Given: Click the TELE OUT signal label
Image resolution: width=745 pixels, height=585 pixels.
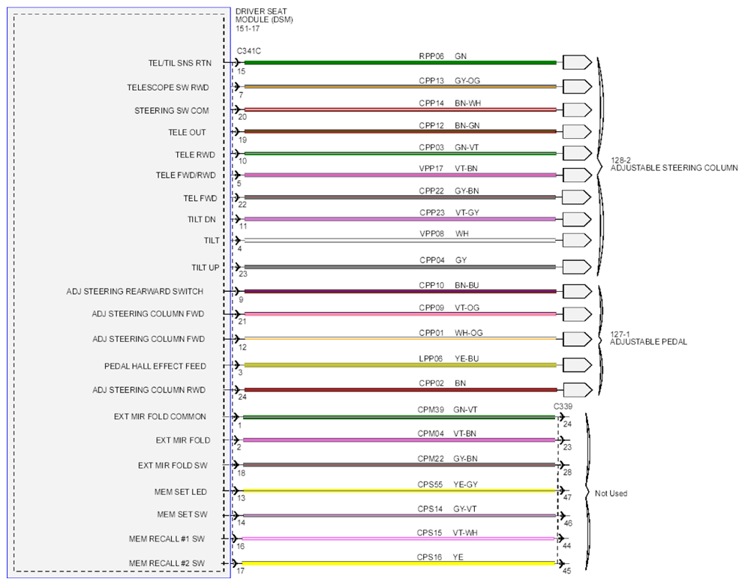Looking at the screenshot, I should (187, 133).
